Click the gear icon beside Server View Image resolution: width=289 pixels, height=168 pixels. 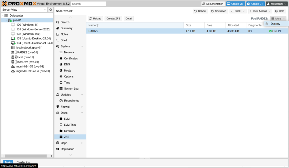click(51, 10)
